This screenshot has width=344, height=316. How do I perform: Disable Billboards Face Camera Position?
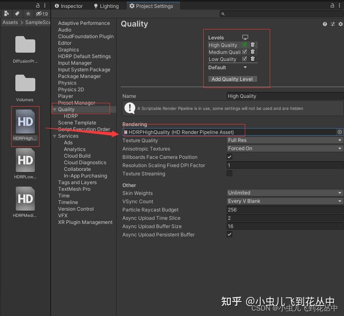tap(229, 157)
